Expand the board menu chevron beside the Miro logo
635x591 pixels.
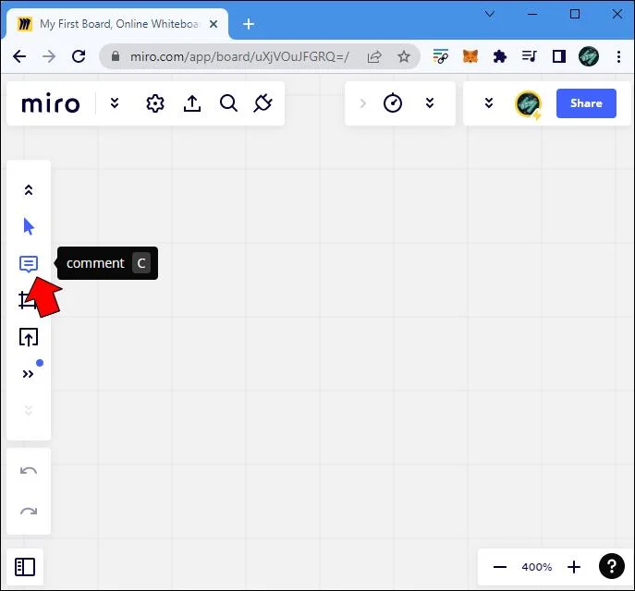point(115,103)
